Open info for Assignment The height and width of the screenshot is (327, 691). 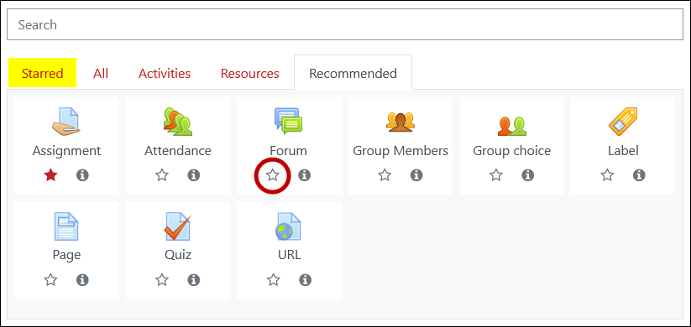[x=82, y=175]
